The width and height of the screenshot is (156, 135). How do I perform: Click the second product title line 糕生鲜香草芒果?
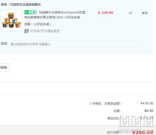(52, 17)
